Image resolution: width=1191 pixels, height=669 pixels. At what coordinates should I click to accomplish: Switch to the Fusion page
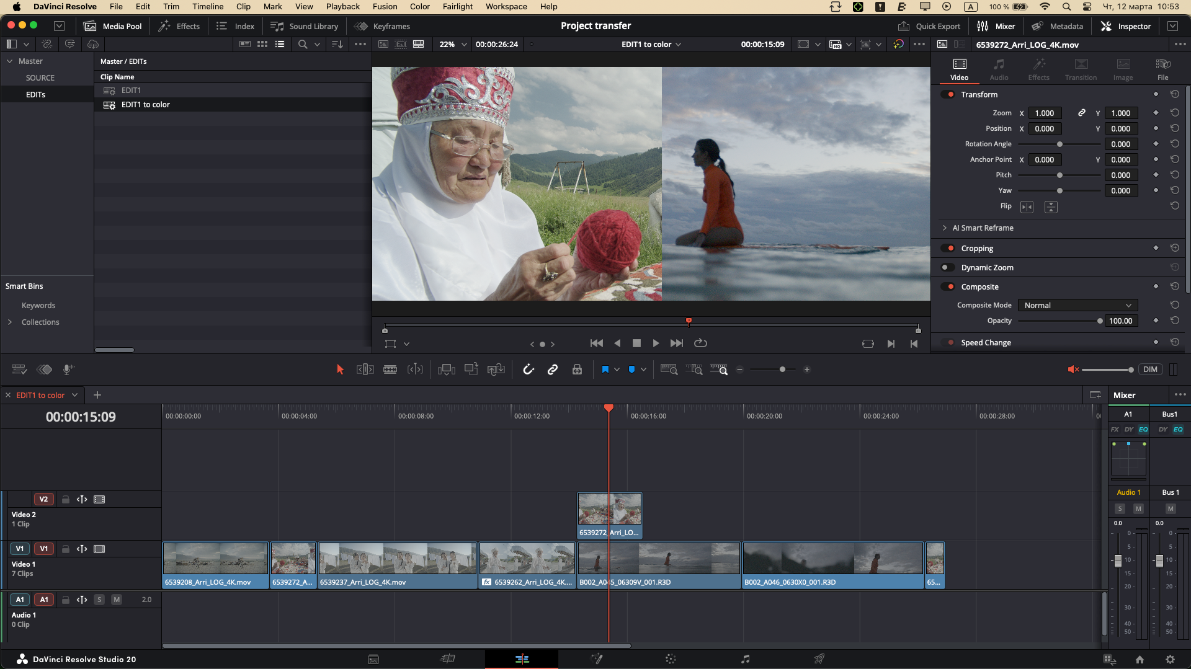pyautogui.click(x=597, y=659)
